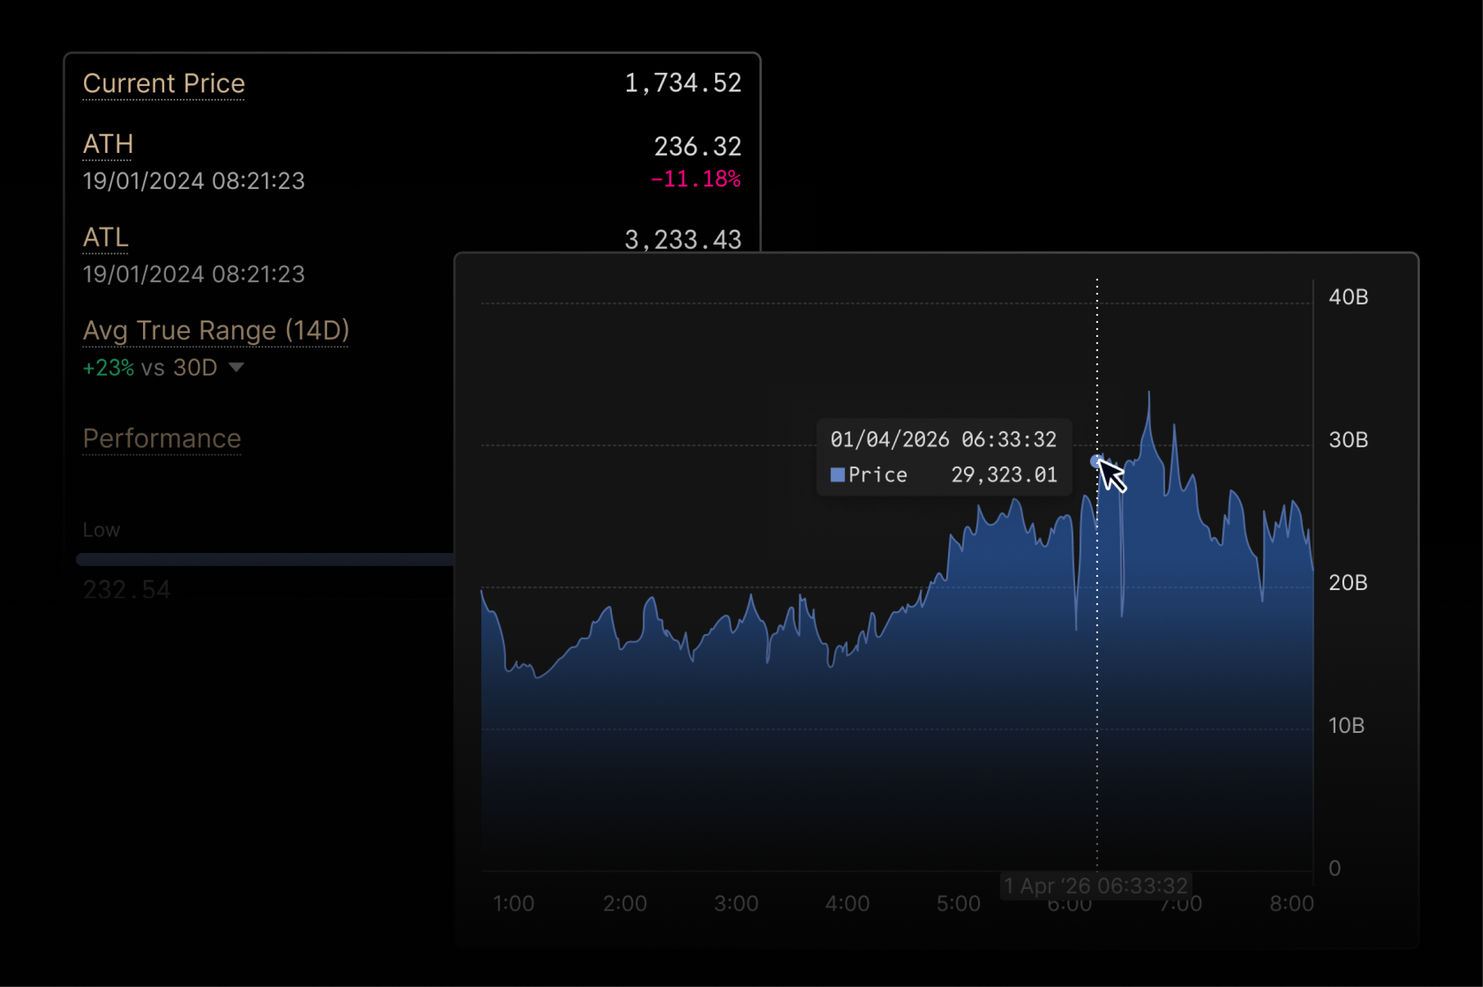This screenshot has width=1483, height=987.
Task: Click the 0 axis label
Action: point(1334,869)
